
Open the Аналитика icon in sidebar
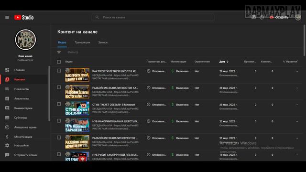7,98
